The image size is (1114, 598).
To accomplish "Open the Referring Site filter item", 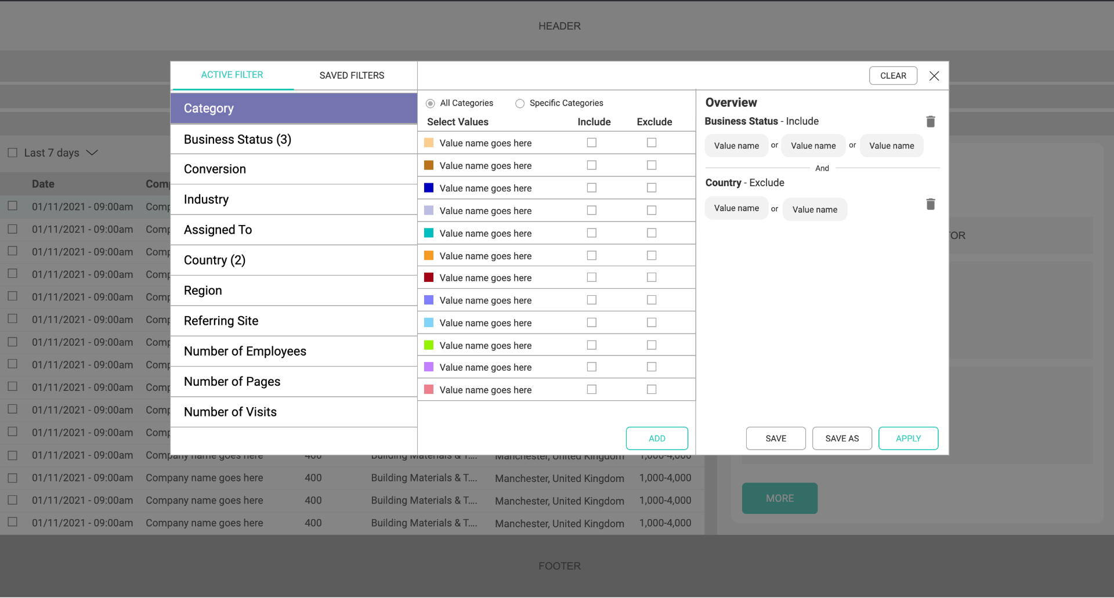I will (x=294, y=321).
